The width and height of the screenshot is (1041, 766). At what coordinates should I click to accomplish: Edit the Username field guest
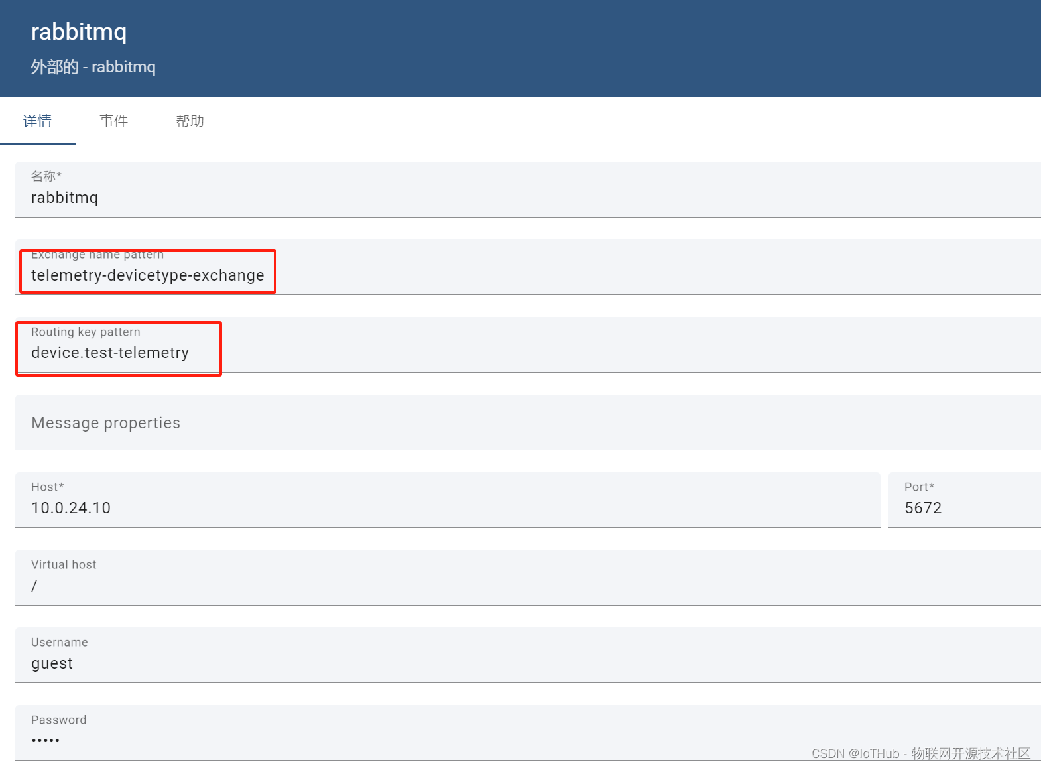tap(528, 655)
